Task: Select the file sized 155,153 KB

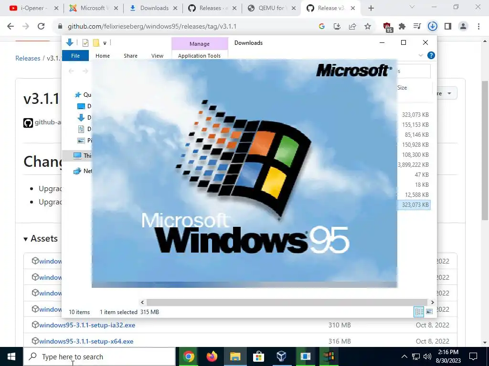Action: [415, 125]
